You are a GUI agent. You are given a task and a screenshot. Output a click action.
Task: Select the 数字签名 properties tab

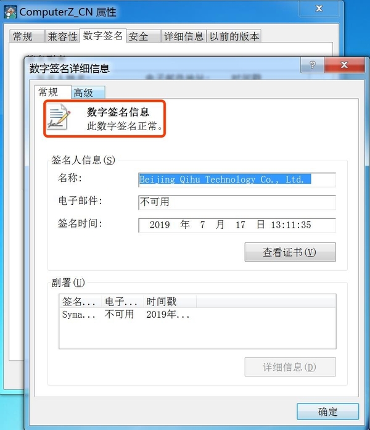coord(103,36)
